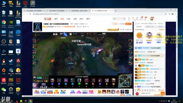Image resolution: width=183 pixels, height=103 pixels.
Task: Open the followed channels heart icon
Action: click(133, 19)
